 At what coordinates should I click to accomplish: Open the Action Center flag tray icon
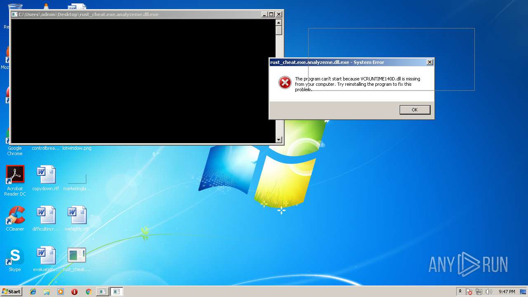pos(469,292)
